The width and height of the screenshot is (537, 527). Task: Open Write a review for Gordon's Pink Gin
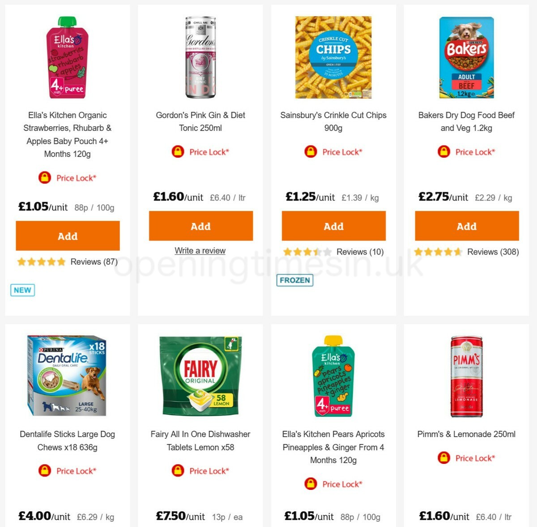click(200, 250)
